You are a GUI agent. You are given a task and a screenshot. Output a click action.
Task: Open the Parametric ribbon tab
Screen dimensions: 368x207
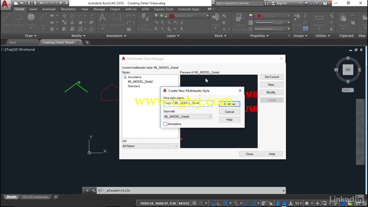(68, 9)
